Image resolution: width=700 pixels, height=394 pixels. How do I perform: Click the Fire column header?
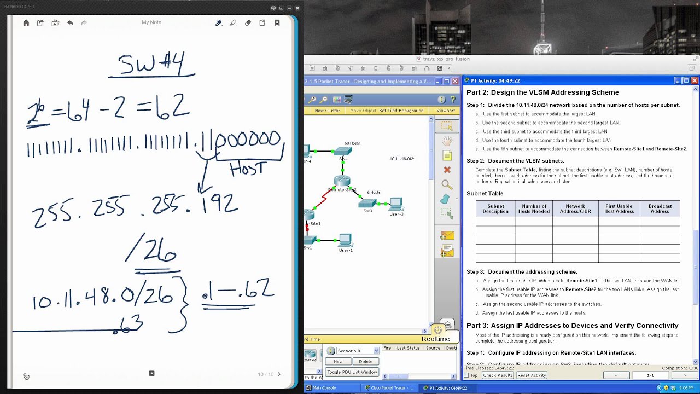[387, 348]
